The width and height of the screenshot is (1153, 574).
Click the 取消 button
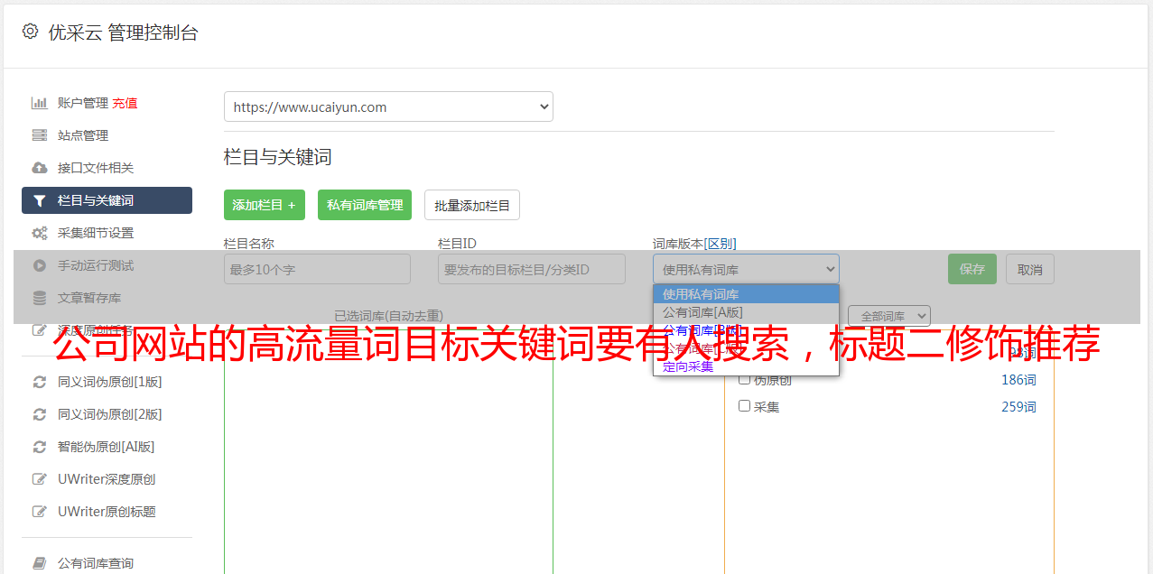pos(1030,269)
